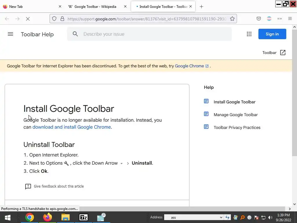
Task: Click the volume speaker tray icon
Action: pyautogui.click(x=270, y=217)
